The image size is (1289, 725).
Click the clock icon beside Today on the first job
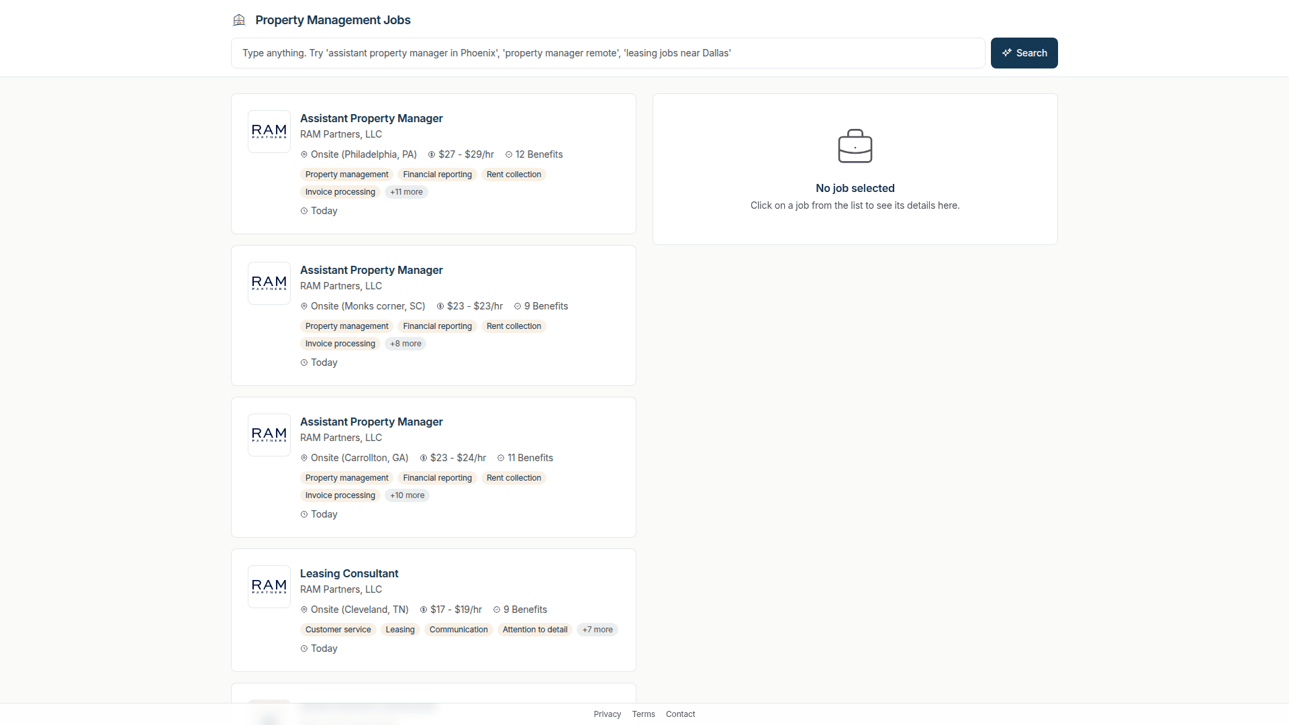tap(303, 211)
